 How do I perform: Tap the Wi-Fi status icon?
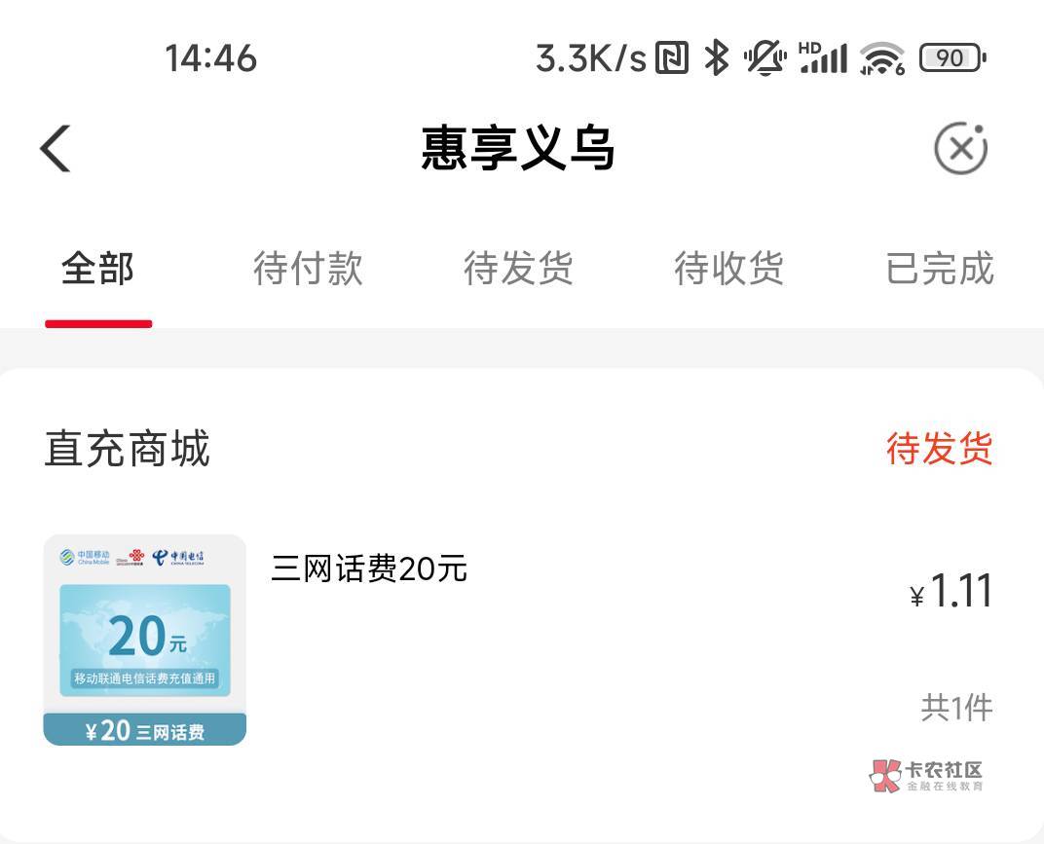point(881,58)
